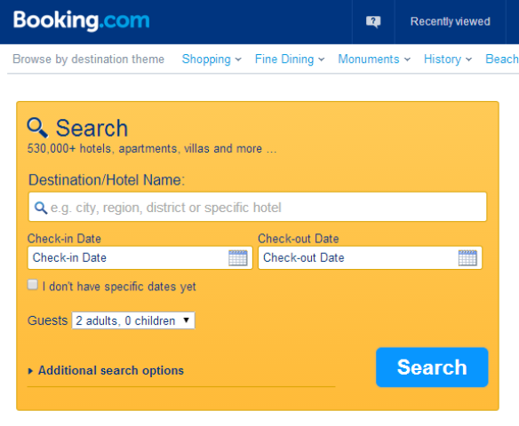Click the large magnifier icon beside the Search heading
The image size is (519, 426).
point(37,128)
